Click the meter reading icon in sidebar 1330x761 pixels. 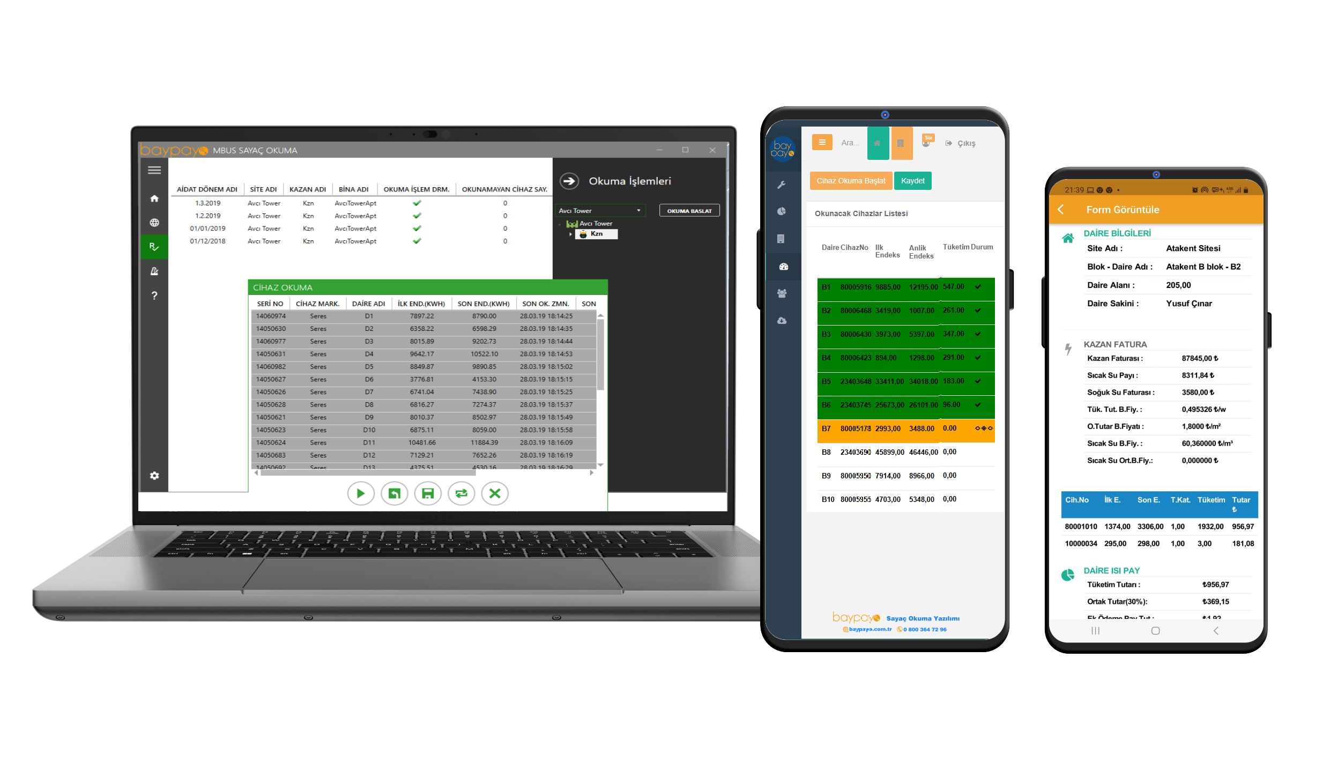[x=153, y=247]
